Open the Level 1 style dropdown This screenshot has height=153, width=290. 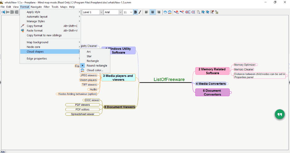pyautogui.click(x=101, y=12)
